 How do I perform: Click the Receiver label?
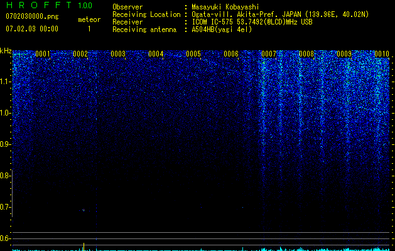127,22
